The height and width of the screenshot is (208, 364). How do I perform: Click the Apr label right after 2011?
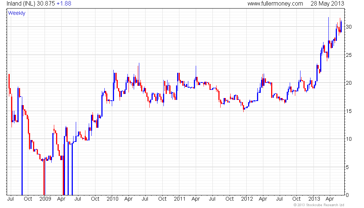click(196, 199)
